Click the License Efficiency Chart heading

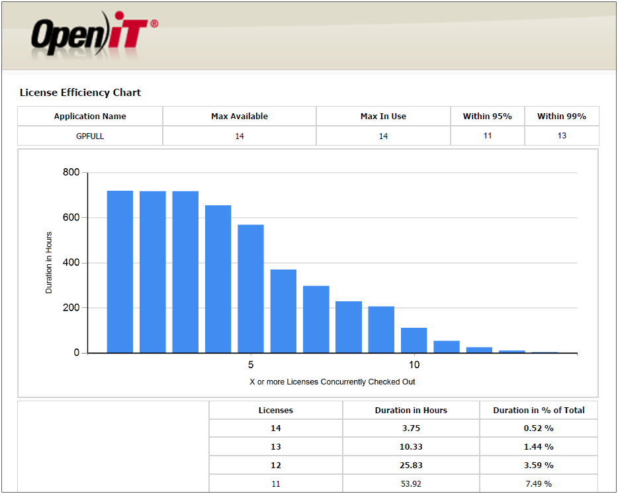click(x=80, y=93)
